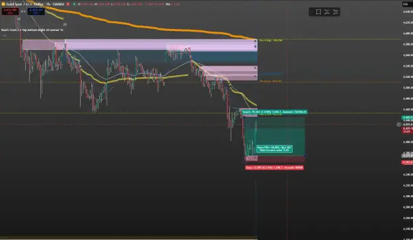Select the long position tool icon

[327, 12]
